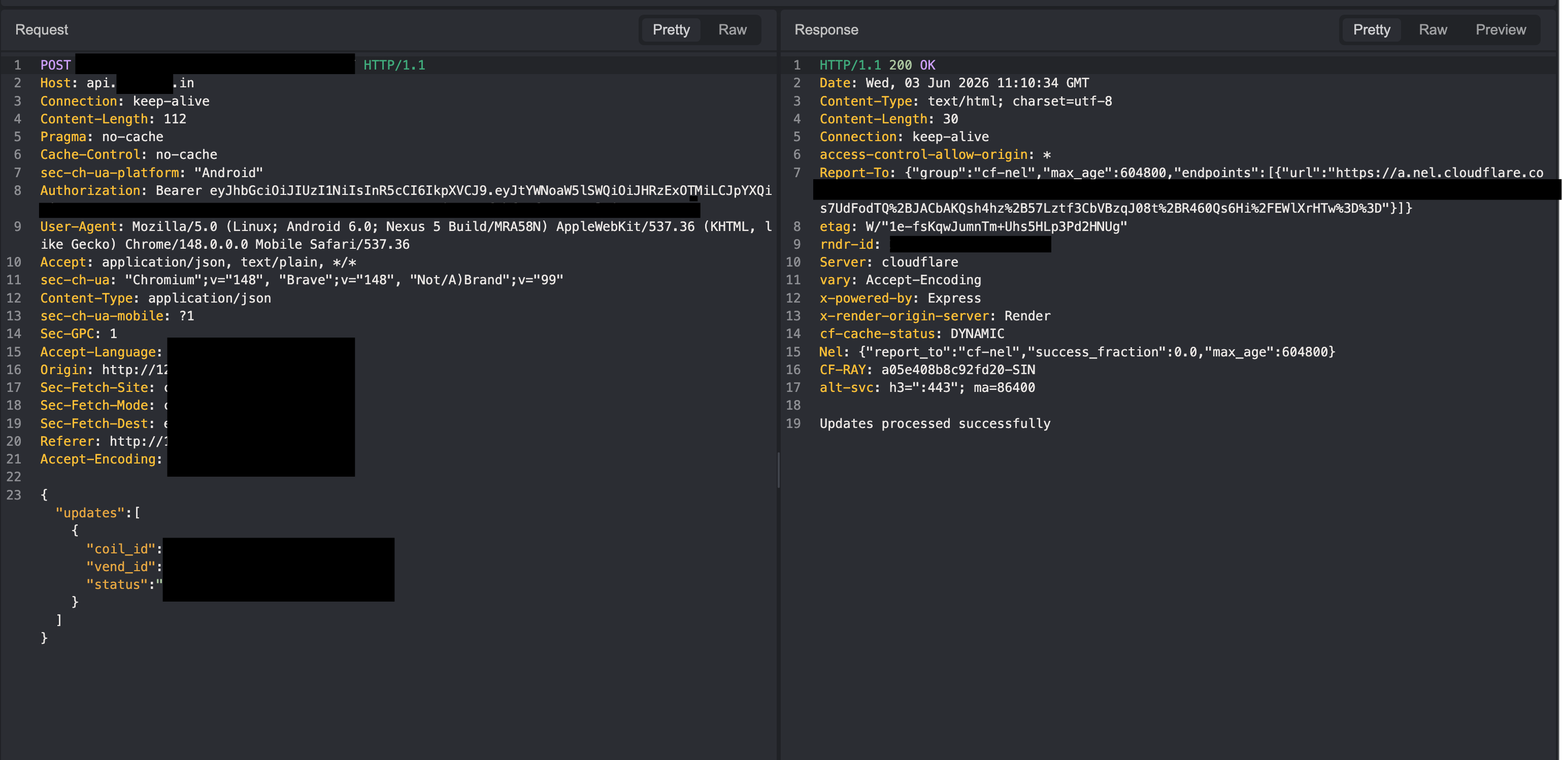
Task: Select the Connection: keep-alive request header
Action: pos(125,102)
